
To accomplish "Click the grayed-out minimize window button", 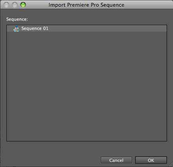I will (15, 5).
